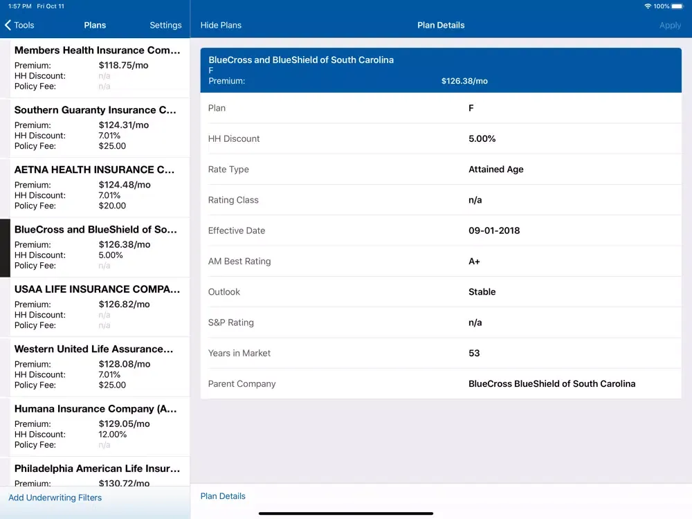Image resolution: width=692 pixels, height=519 pixels.
Task: Click the 12.00% HH Discount value
Action: 113,435
